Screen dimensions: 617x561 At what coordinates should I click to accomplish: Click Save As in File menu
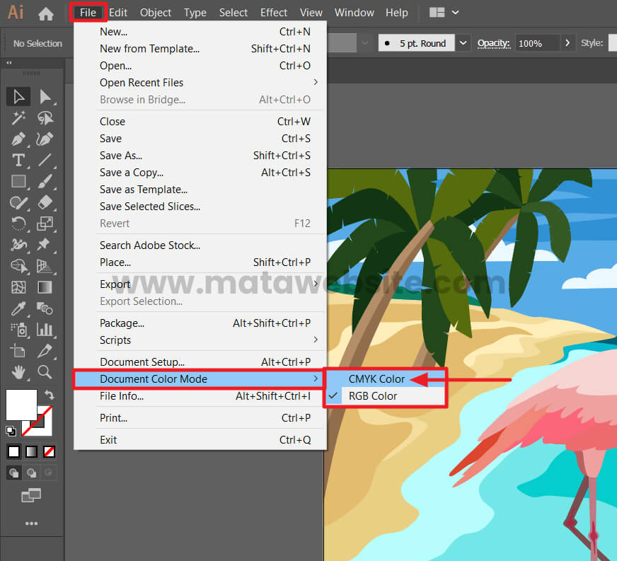121,156
